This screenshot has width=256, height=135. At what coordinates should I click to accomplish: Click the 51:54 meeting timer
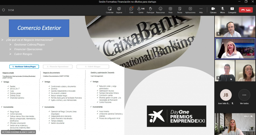11,10
